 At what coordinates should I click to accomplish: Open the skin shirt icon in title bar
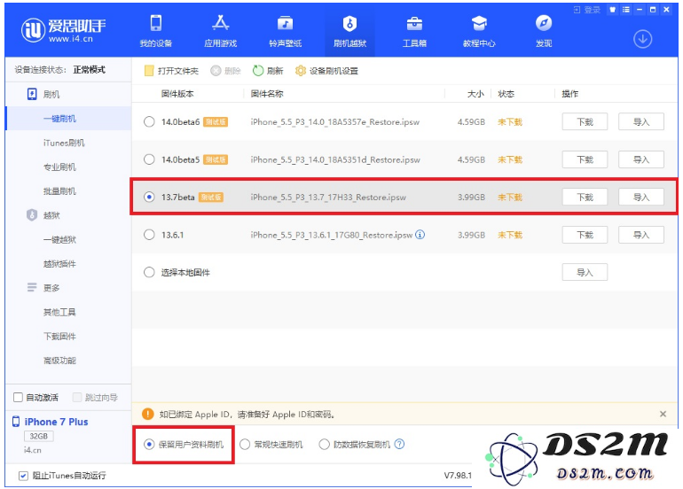pyautogui.click(x=612, y=10)
